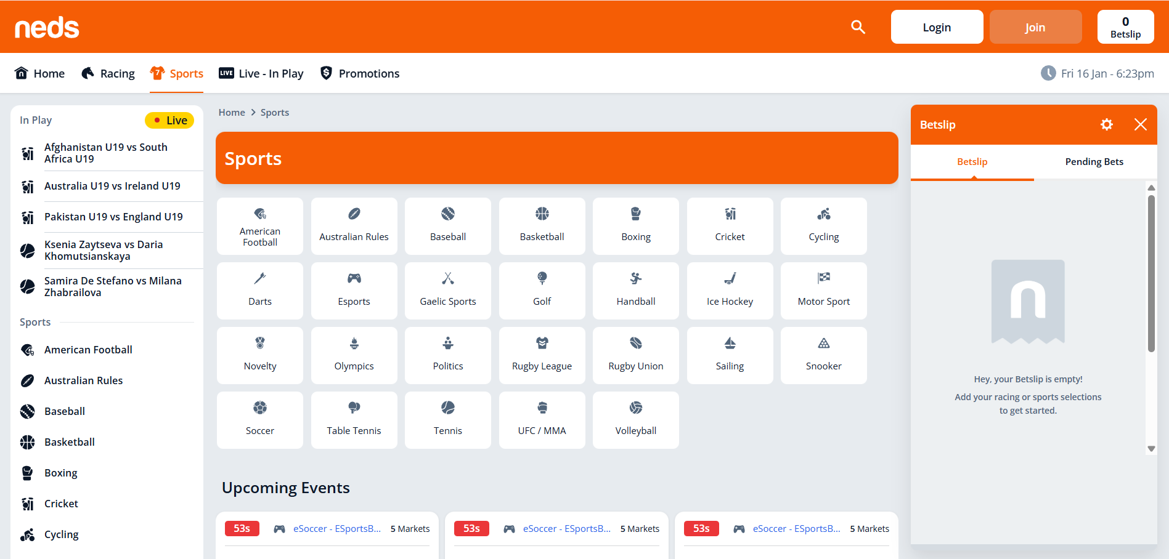The width and height of the screenshot is (1169, 559).
Task: Open the Volleyball sport tile
Action: (x=636, y=420)
